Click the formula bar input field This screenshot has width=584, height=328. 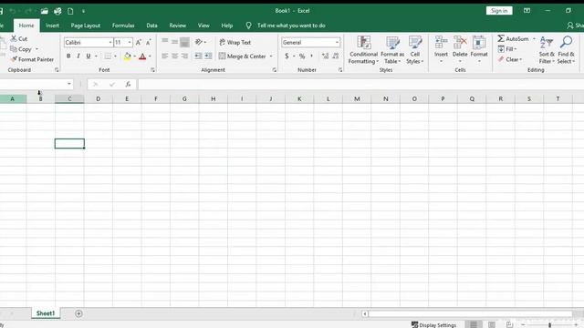pyautogui.click(x=360, y=85)
